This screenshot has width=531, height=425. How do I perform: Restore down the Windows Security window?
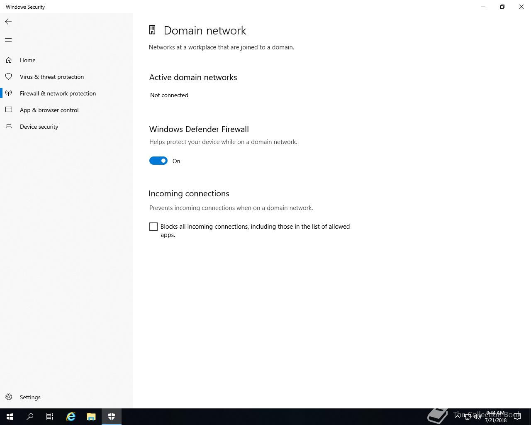coord(502,7)
